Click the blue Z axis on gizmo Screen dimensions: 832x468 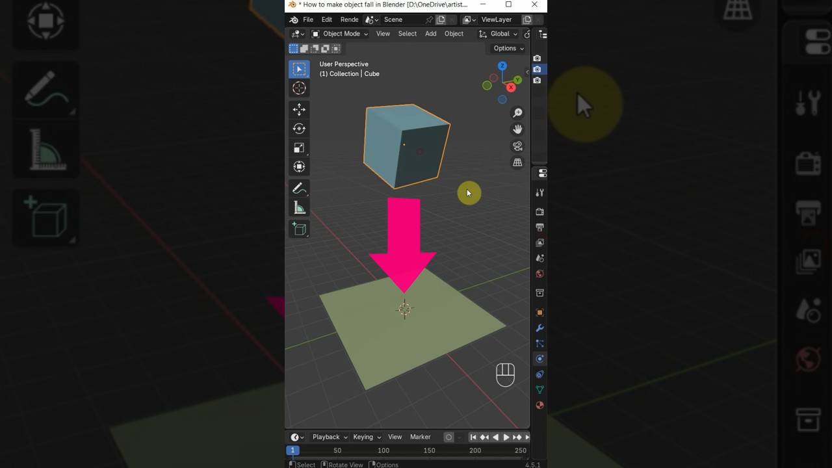click(502, 66)
